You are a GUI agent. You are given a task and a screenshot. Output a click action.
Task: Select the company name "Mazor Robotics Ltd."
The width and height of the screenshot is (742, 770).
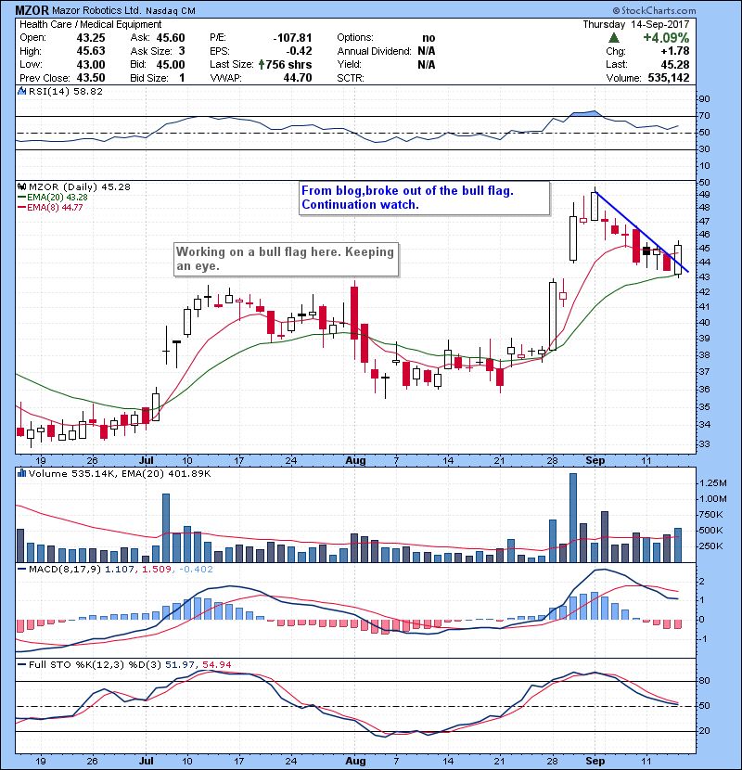(x=96, y=11)
